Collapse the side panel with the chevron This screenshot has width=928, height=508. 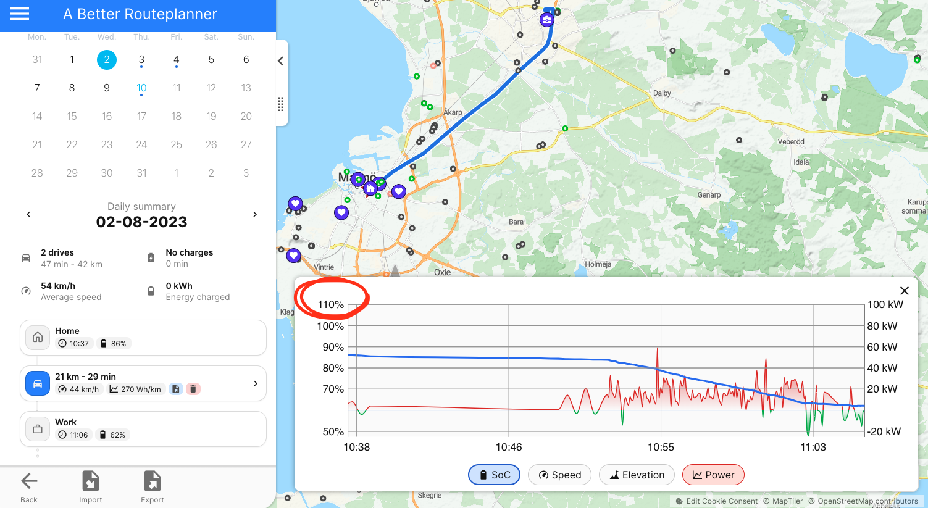[280, 61]
